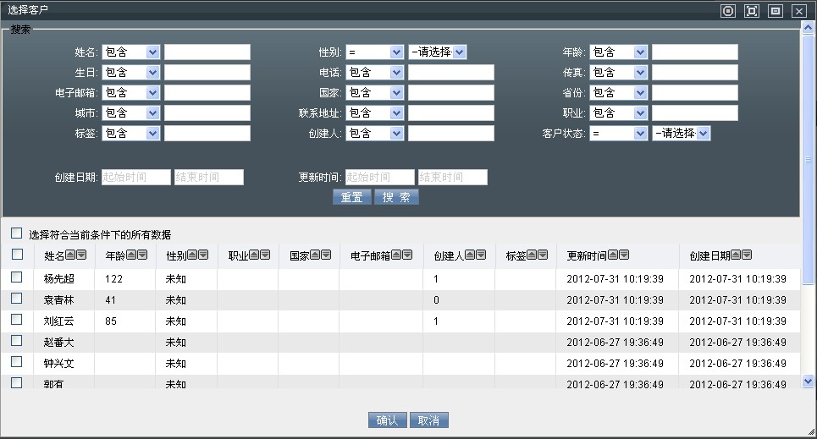Click the scrollbar down arrow

pos(809,381)
